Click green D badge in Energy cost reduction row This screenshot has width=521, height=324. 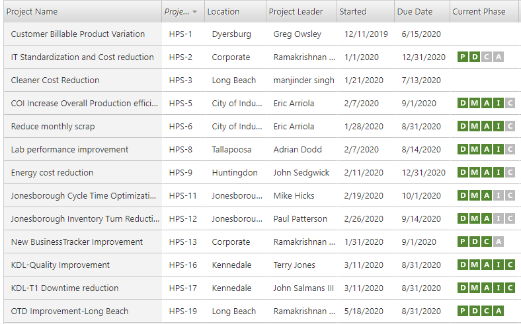pos(463,172)
